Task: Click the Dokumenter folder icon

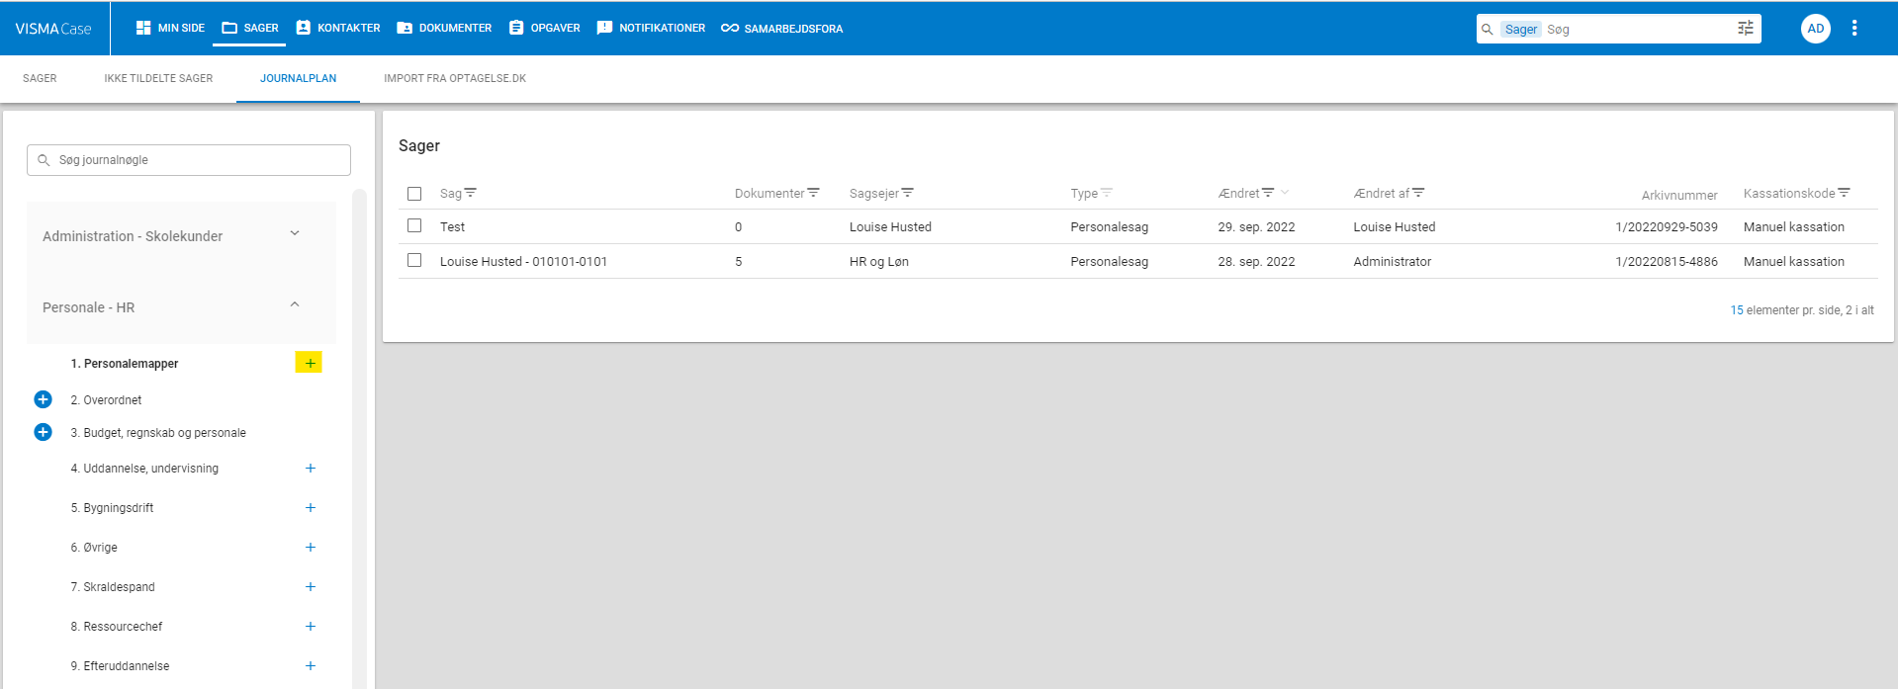Action: click(x=405, y=28)
